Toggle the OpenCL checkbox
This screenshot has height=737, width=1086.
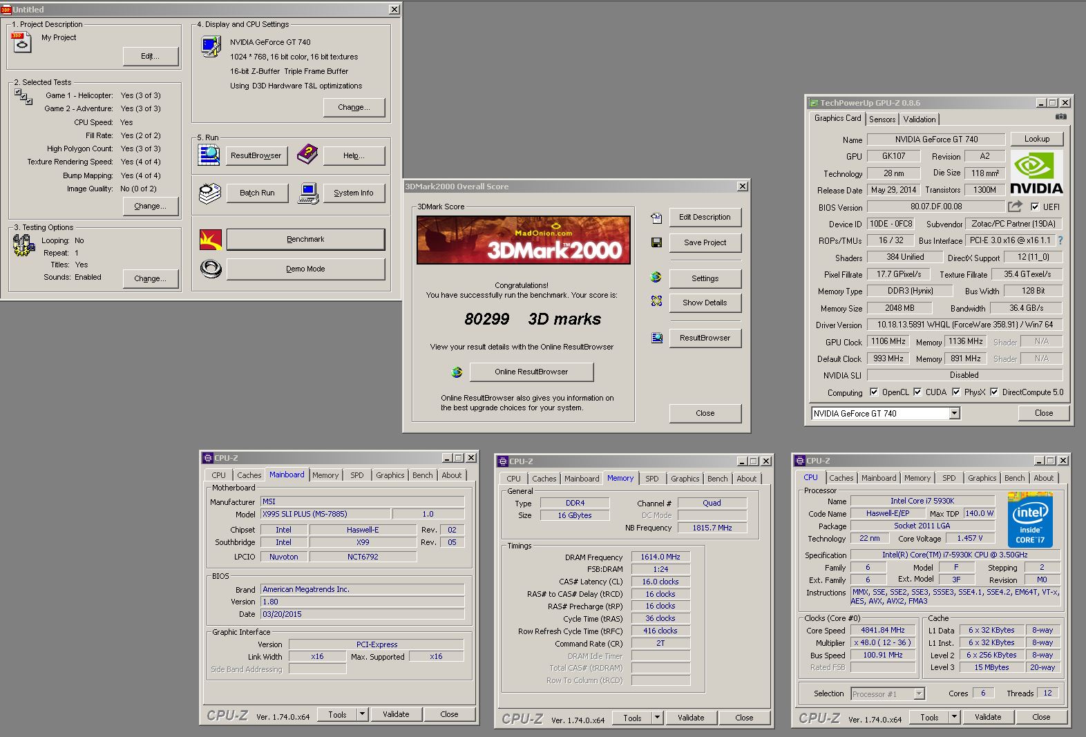tap(874, 392)
